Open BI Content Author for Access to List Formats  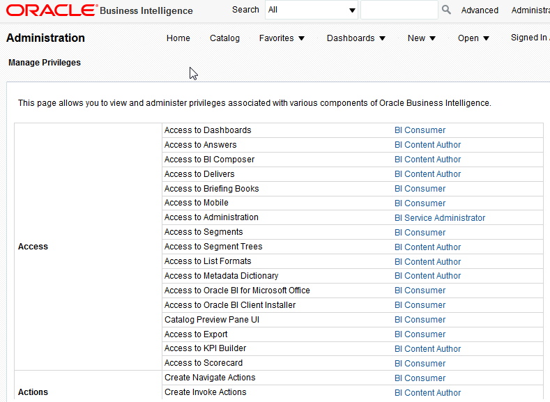(427, 262)
